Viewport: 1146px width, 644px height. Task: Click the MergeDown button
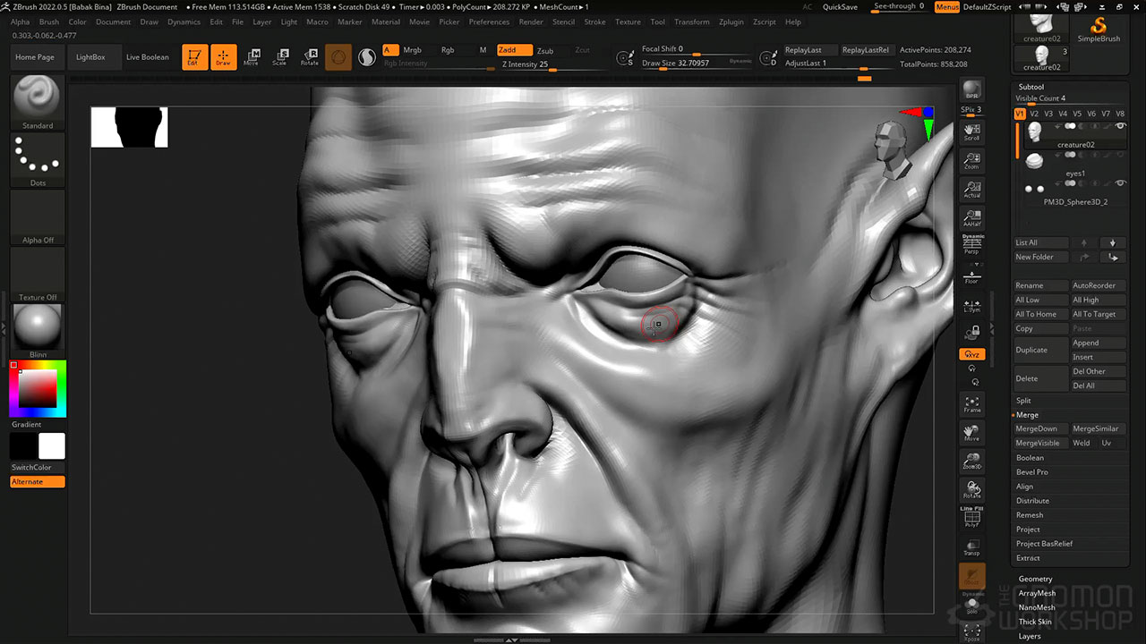coord(1036,428)
